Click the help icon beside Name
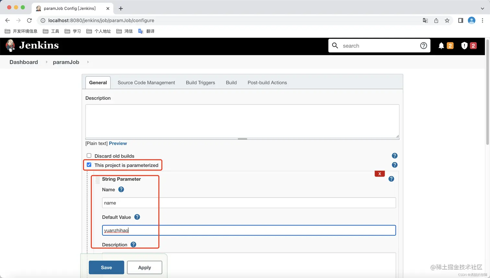The width and height of the screenshot is (490, 278). (121, 190)
